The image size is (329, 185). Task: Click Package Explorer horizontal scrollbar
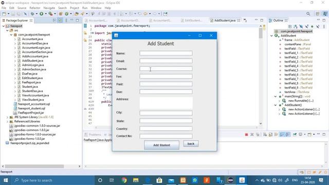34,166
